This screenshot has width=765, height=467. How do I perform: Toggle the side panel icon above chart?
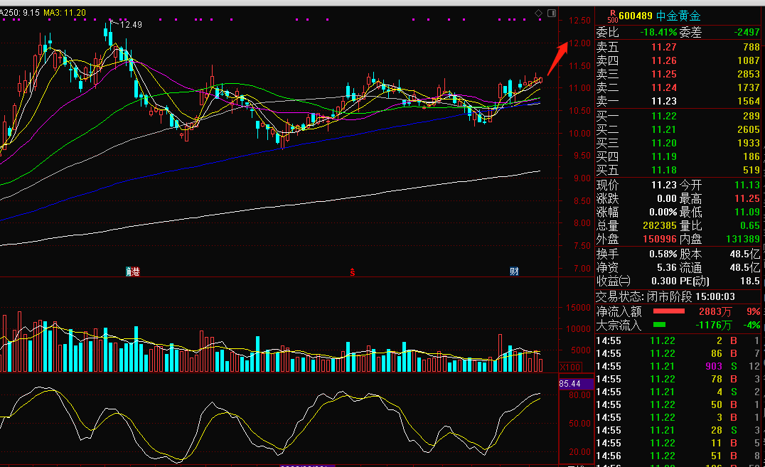point(552,14)
